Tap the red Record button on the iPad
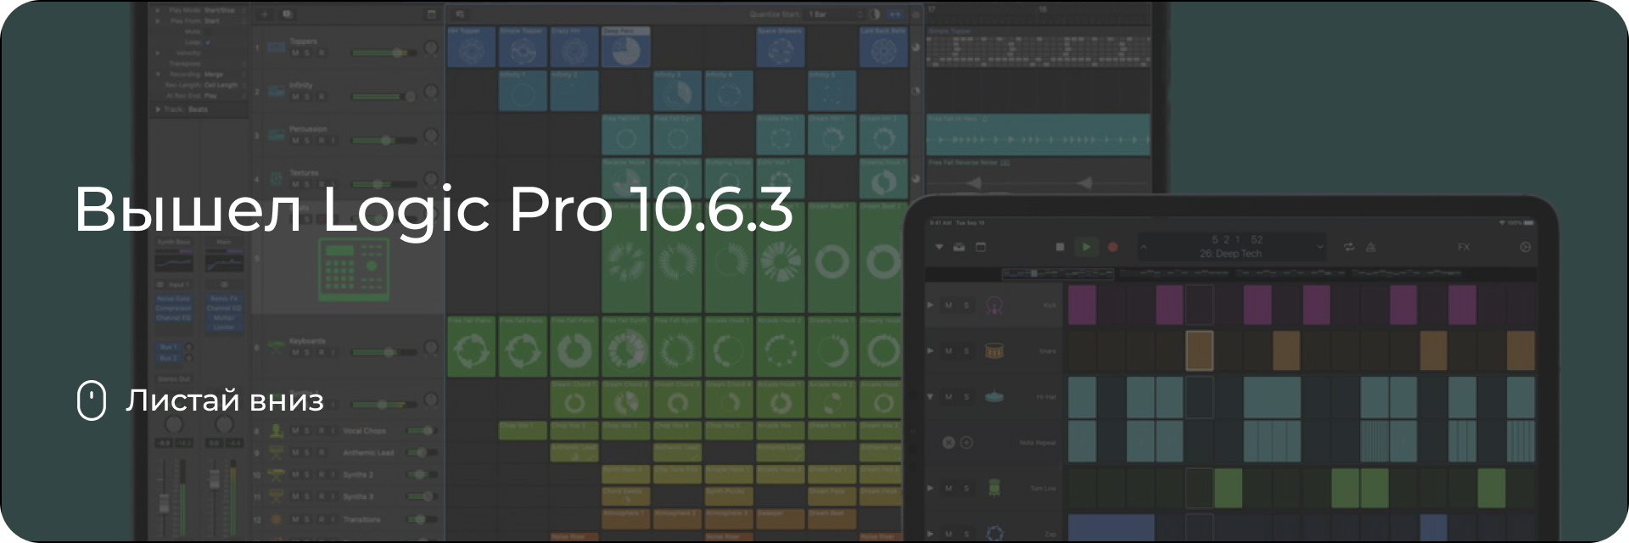This screenshot has width=1629, height=543. pyautogui.click(x=1113, y=247)
